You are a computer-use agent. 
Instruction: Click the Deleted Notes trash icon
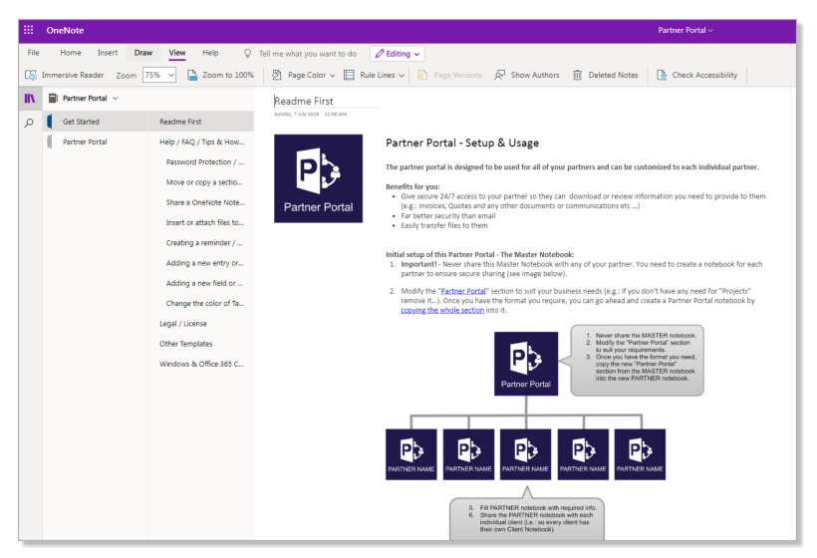[577, 75]
